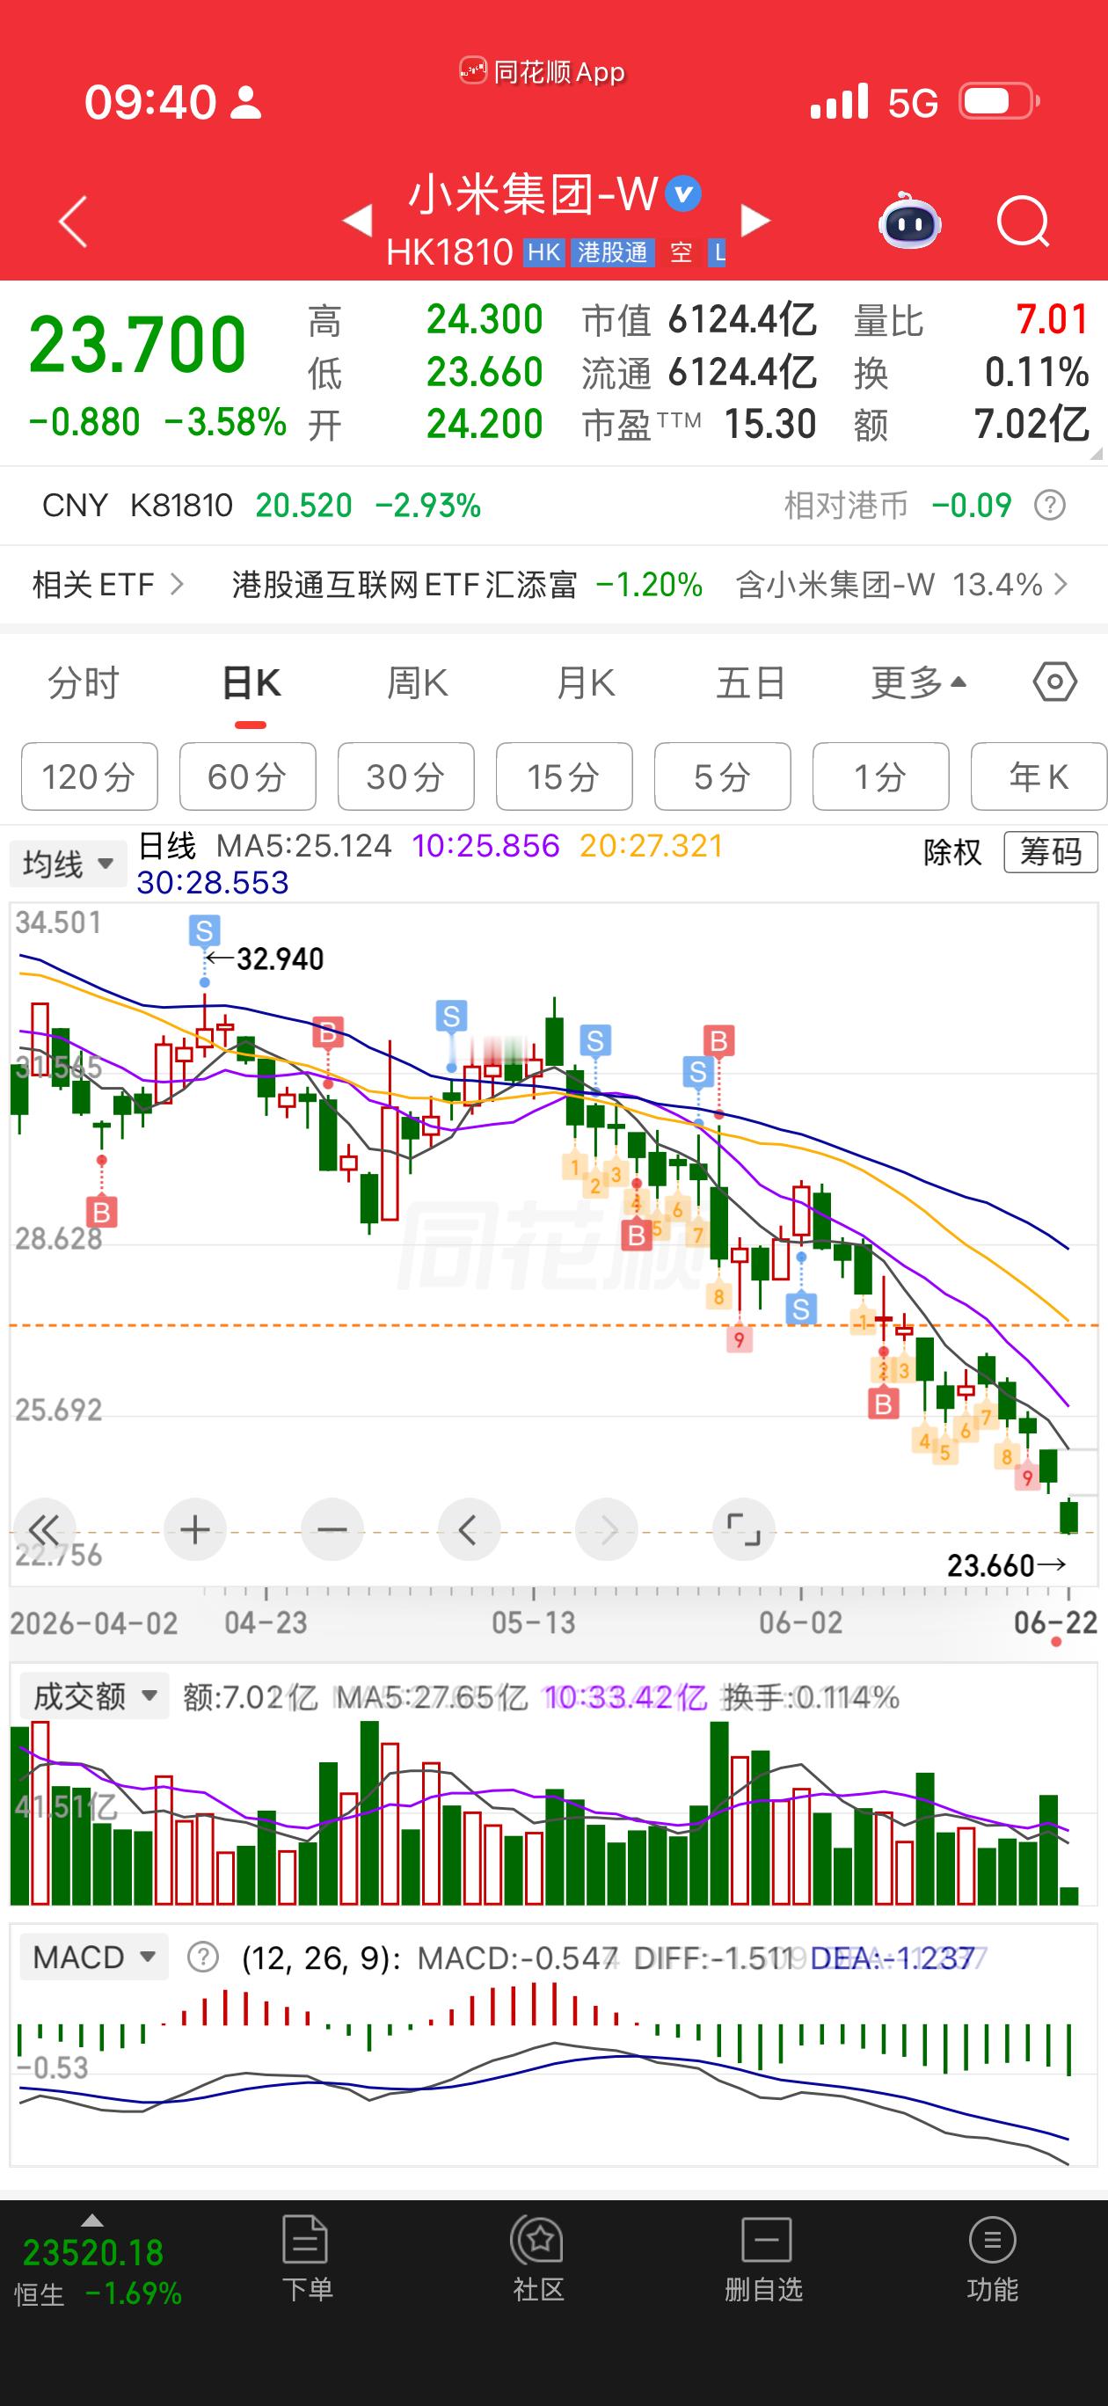1108x2406 pixels.
Task: Switch to 分时 tab
Action: tap(84, 682)
